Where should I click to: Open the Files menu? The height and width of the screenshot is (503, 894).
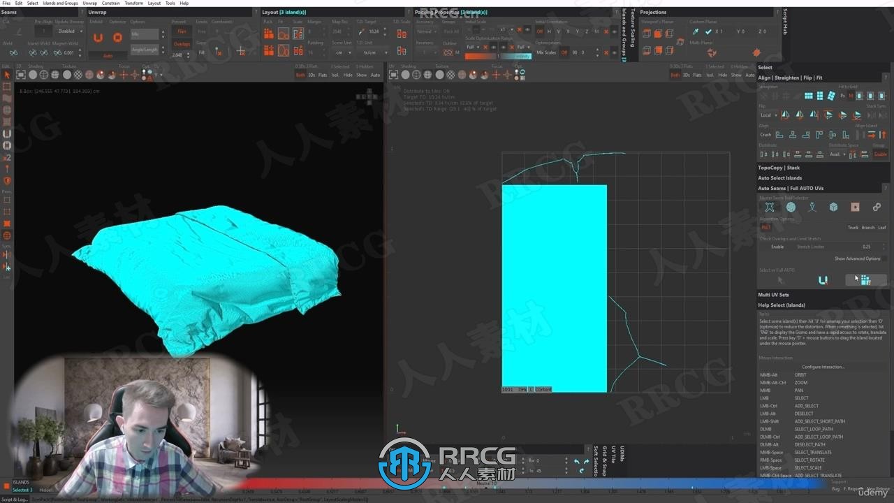[x=6, y=3]
